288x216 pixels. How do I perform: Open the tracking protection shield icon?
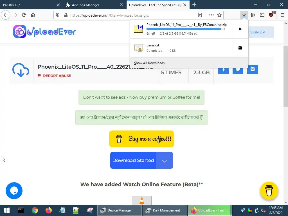point(58,15)
